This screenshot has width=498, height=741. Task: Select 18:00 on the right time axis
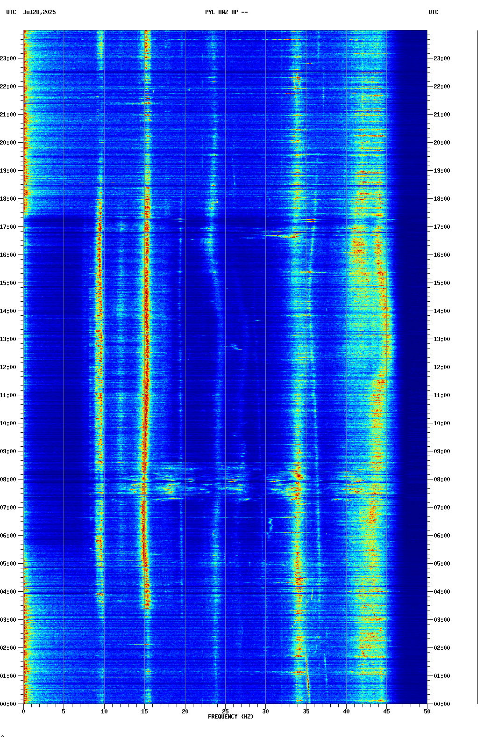441,199
